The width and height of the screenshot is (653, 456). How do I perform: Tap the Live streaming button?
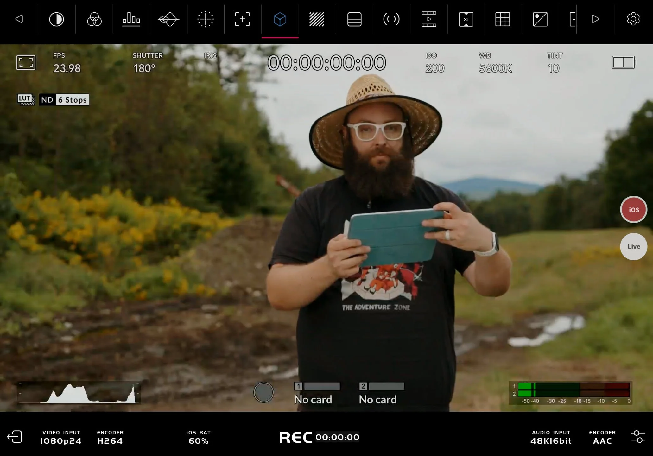(x=633, y=246)
